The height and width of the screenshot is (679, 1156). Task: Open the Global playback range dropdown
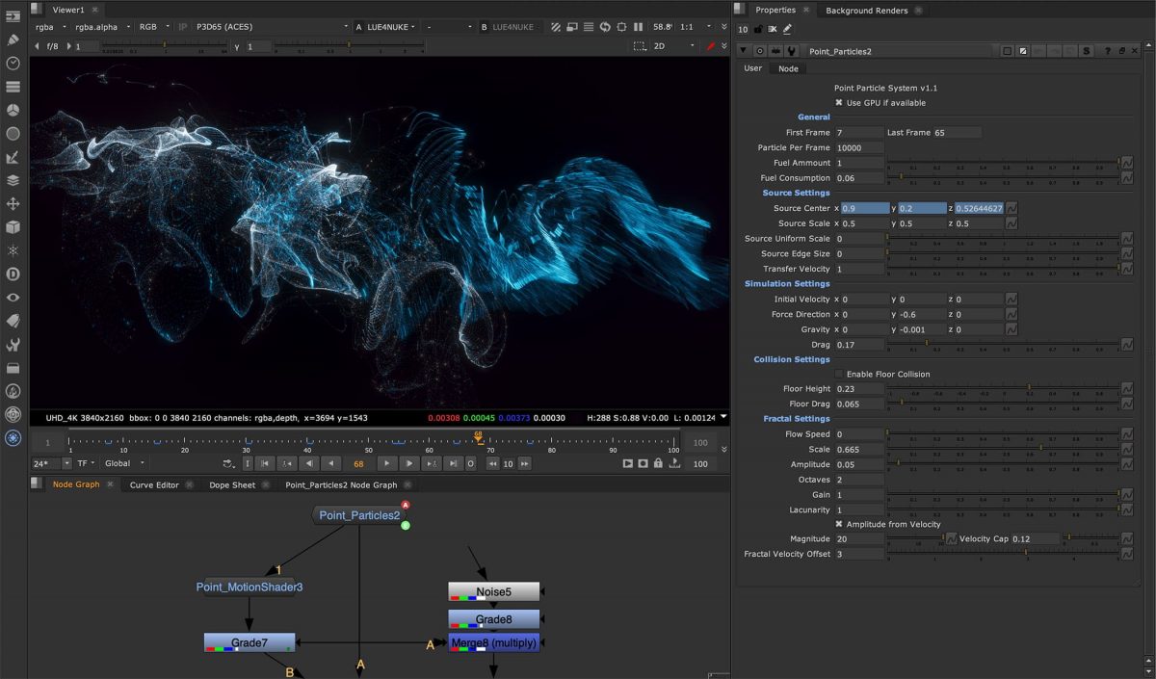[124, 463]
